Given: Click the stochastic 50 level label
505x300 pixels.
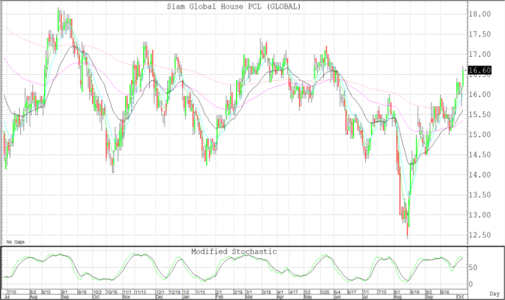Looking at the screenshot, I should tap(473, 267).
